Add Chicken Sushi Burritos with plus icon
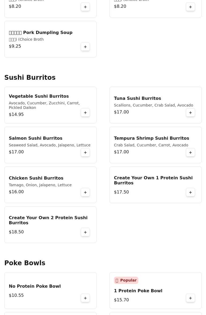 pos(85,192)
